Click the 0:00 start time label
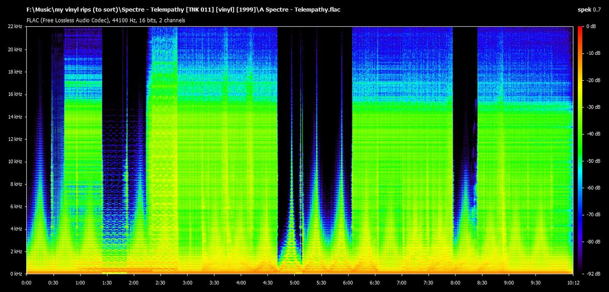The image size is (609, 292). tap(27, 283)
